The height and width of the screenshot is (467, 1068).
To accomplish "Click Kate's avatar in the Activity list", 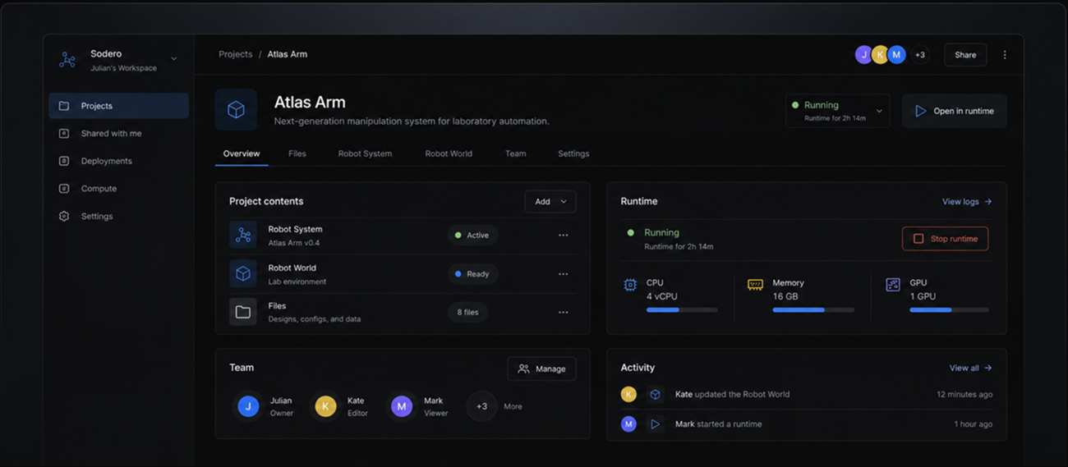I will pyautogui.click(x=628, y=395).
